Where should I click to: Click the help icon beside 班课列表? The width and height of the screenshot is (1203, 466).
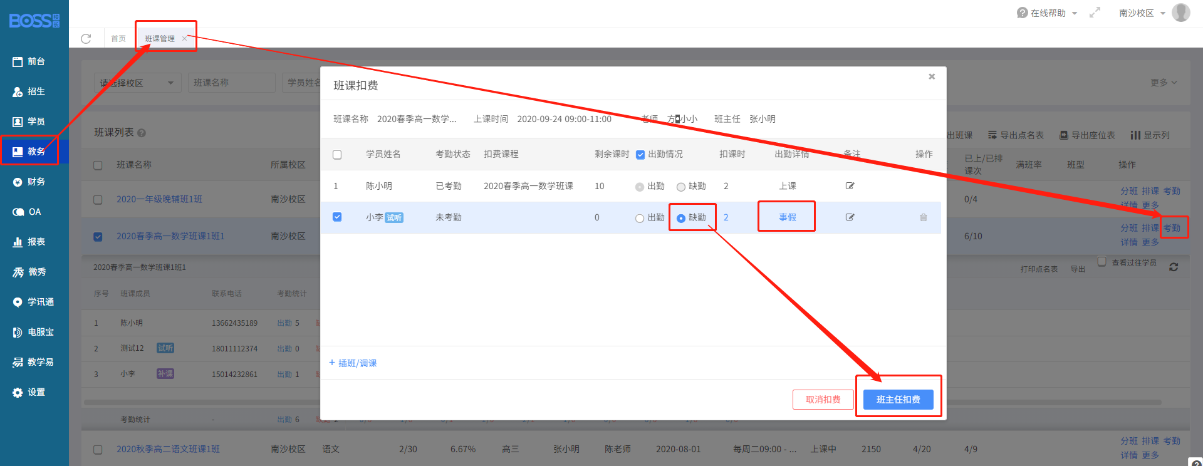tap(142, 133)
